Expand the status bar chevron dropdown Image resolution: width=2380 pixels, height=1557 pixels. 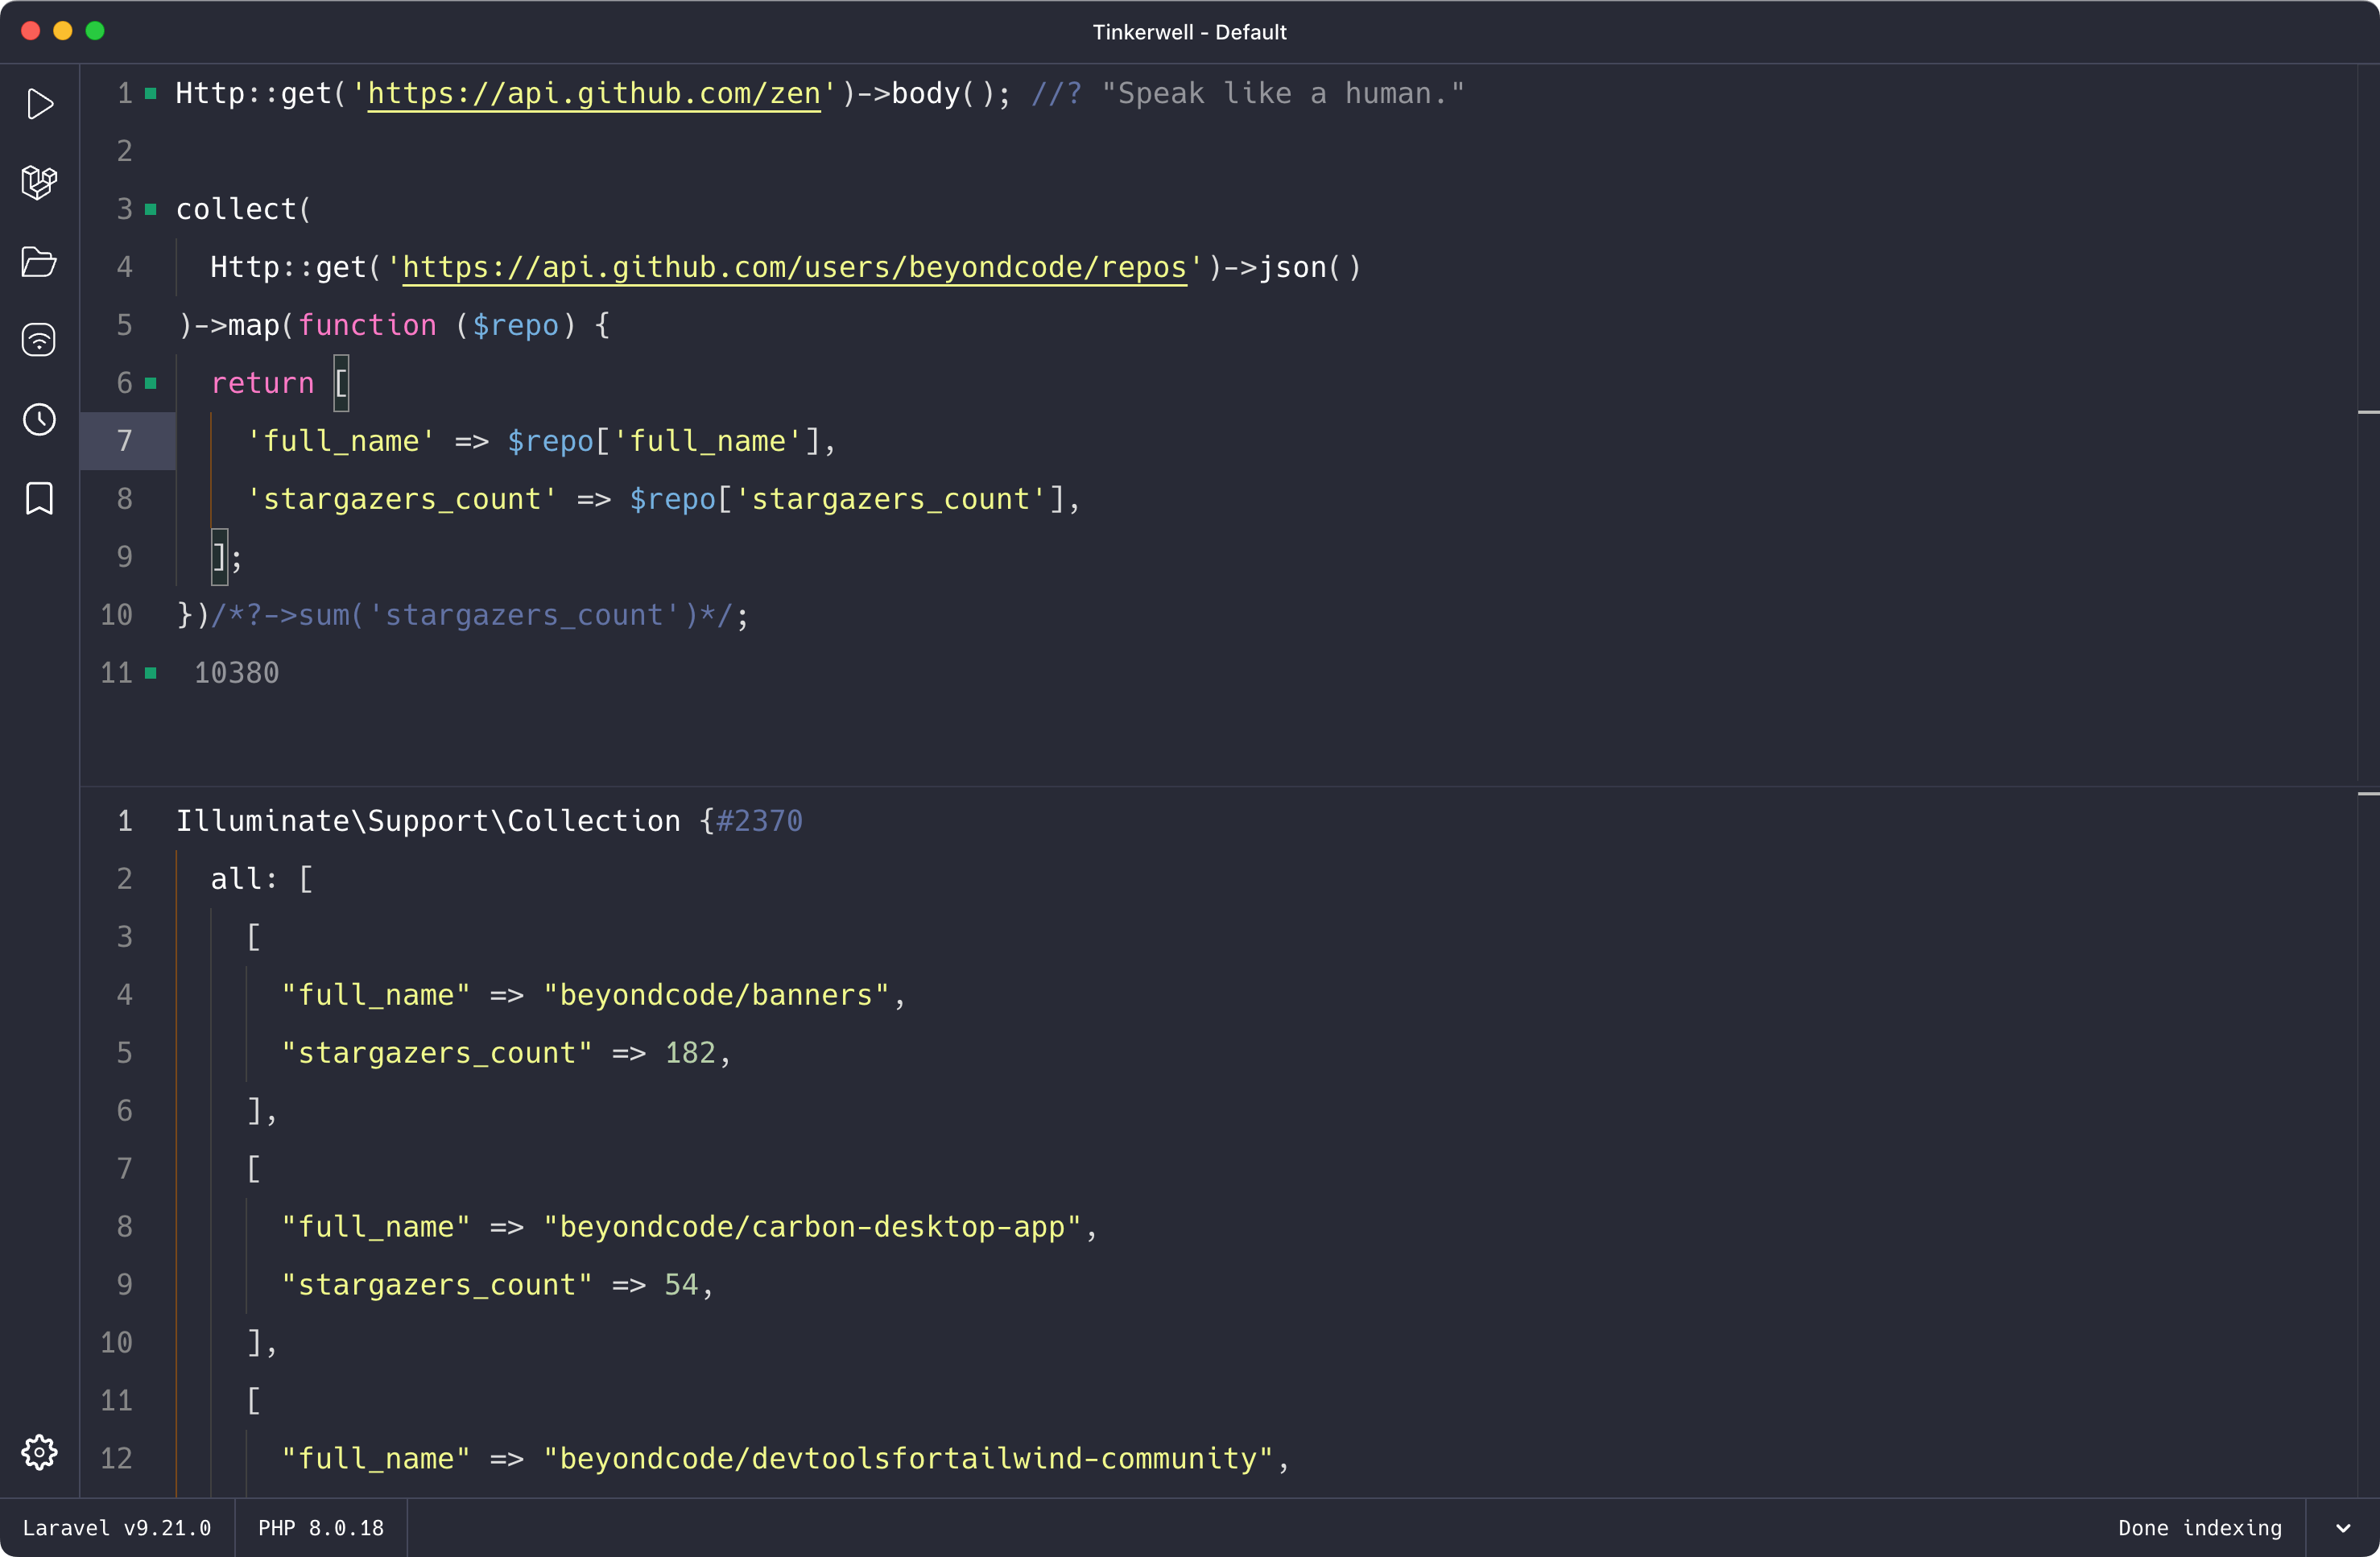(2343, 1528)
